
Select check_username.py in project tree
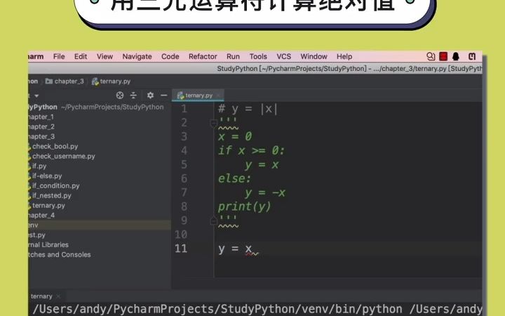[x=63, y=156]
